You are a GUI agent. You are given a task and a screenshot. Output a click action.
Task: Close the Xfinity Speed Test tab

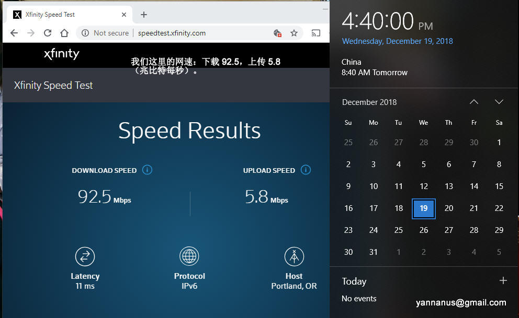124,15
